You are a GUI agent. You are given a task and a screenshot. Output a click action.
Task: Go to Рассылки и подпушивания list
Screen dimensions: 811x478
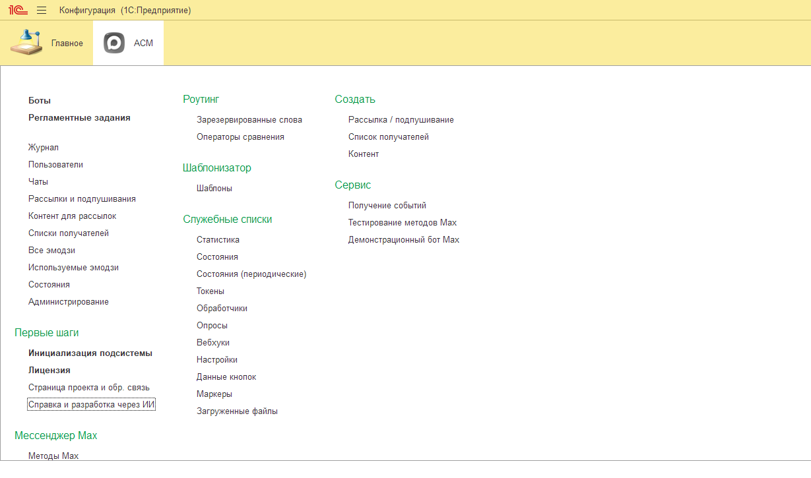(82, 199)
